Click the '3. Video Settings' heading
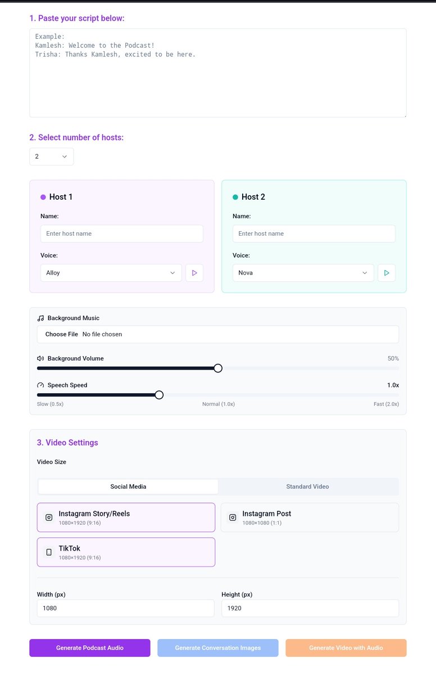Image resolution: width=436 pixels, height=675 pixels. point(67,443)
